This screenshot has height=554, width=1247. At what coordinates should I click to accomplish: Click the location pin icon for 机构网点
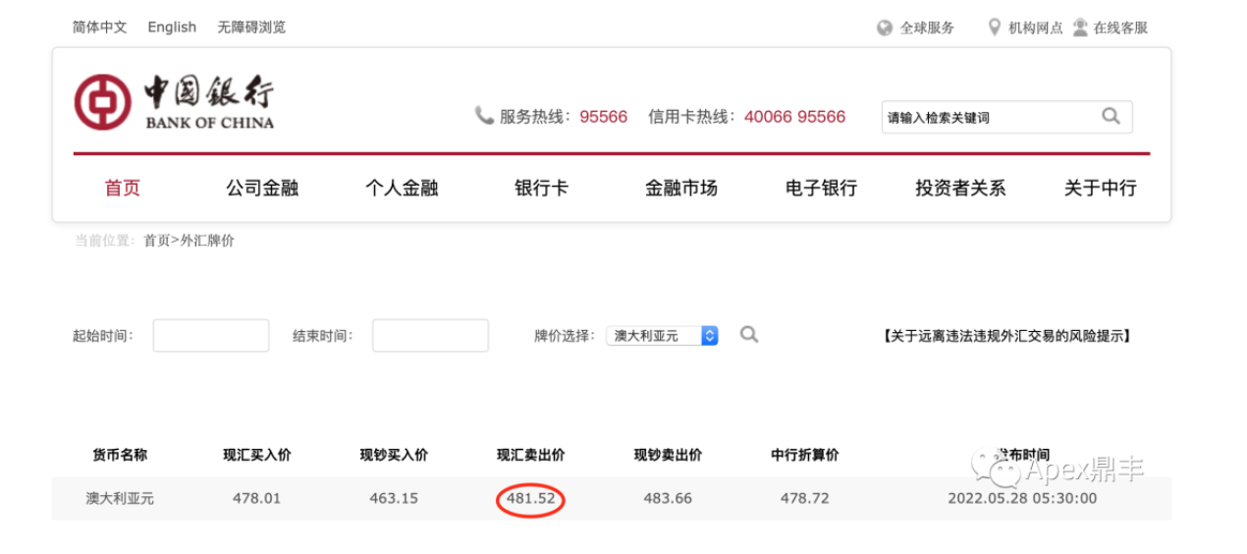click(x=995, y=28)
